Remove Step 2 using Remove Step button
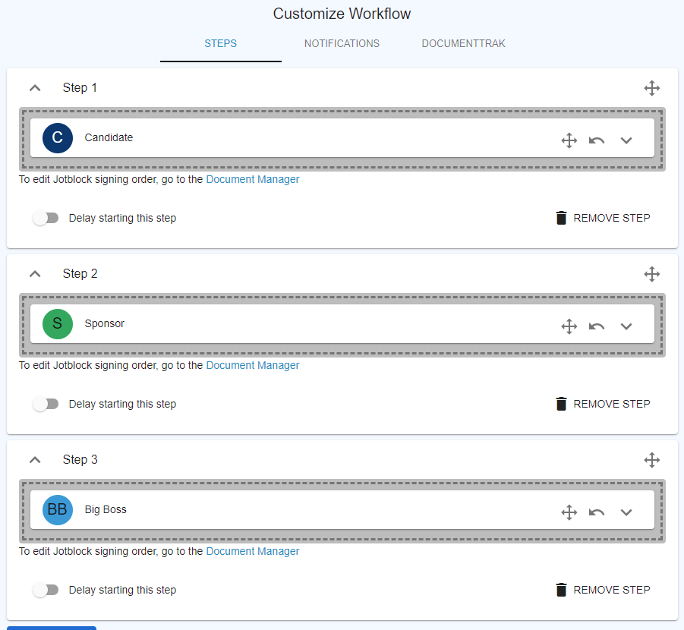The height and width of the screenshot is (630, 684). [x=603, y=404]
